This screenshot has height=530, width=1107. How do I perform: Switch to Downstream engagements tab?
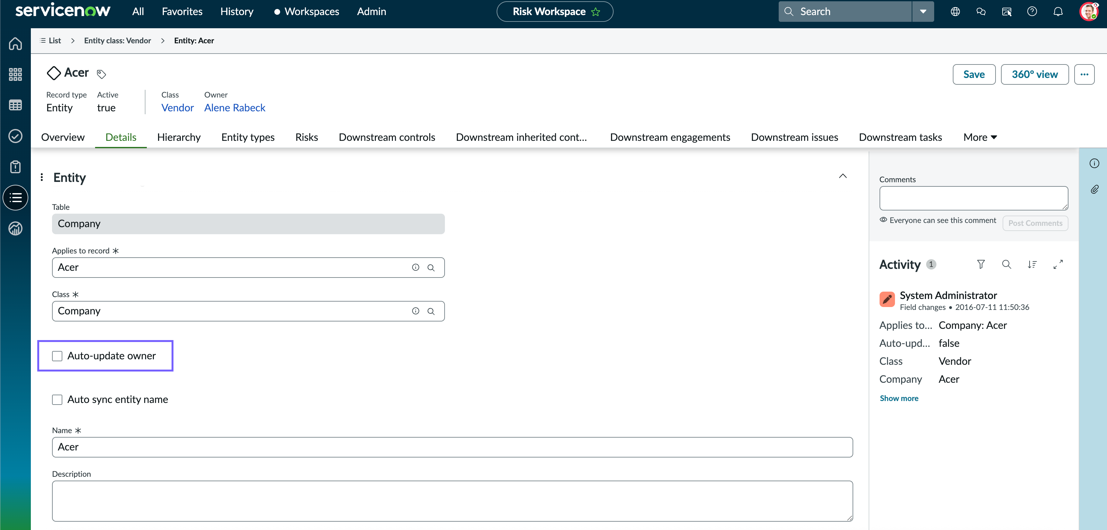point(670,137)
